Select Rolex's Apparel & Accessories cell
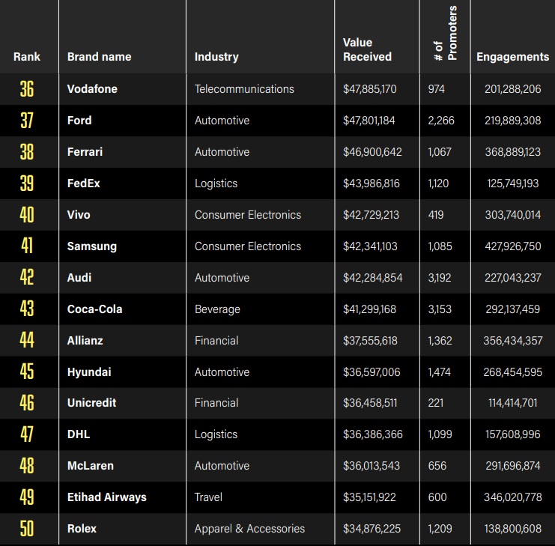This screenshot has height=546, width=555. coord(249,529)
